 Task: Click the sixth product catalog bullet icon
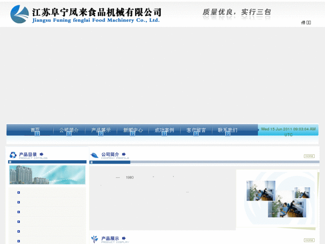pos(19,241)
